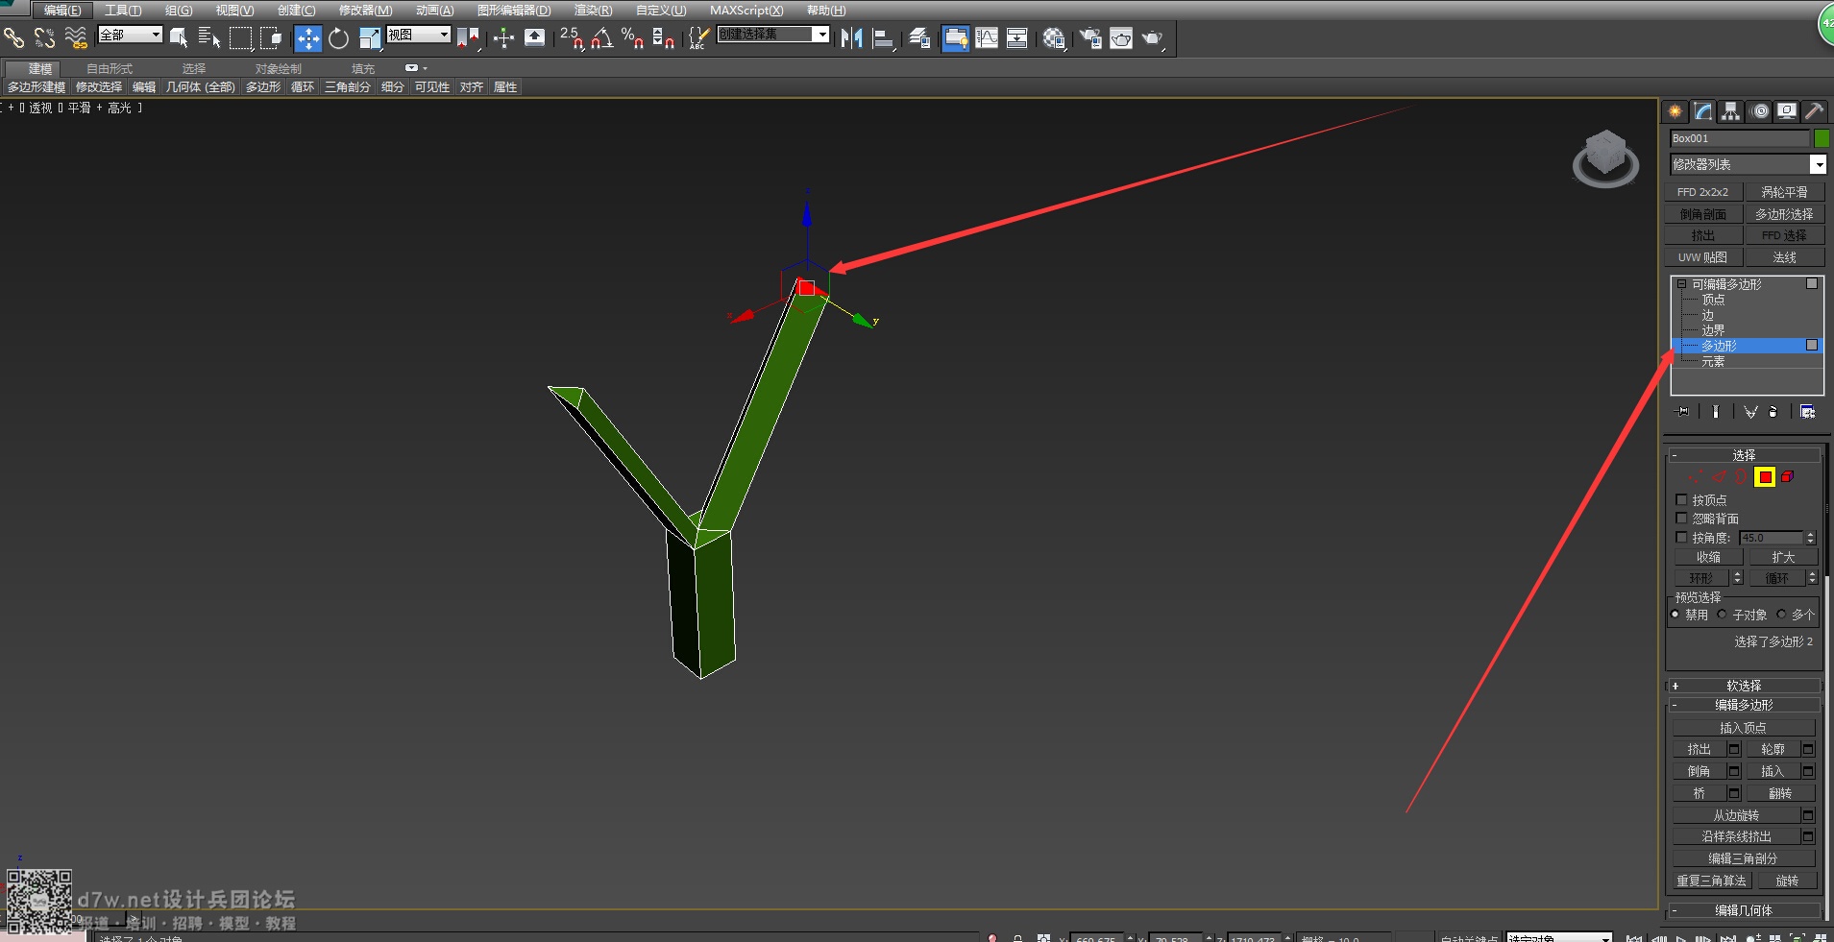Click the 扩大 grow selection button

pyautogui.click(x=1783, y=557)
